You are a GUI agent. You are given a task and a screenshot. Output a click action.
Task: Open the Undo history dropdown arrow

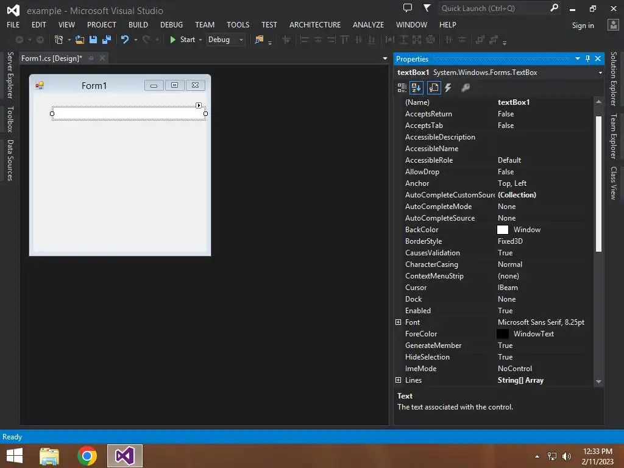[136, 40]
